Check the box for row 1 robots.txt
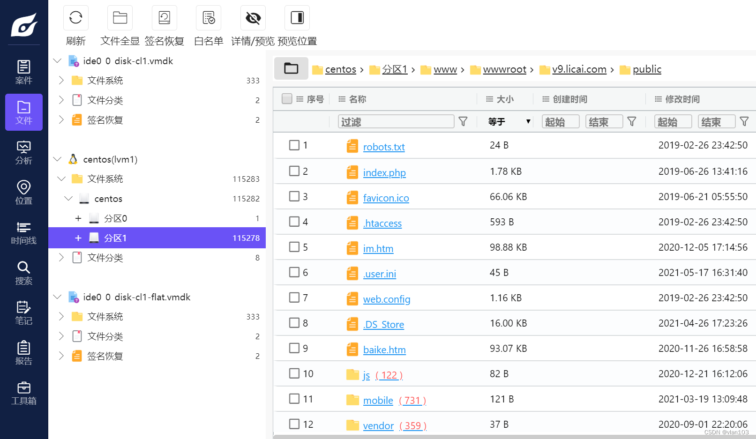Viewport: 756px width, 439px height. 294,145
